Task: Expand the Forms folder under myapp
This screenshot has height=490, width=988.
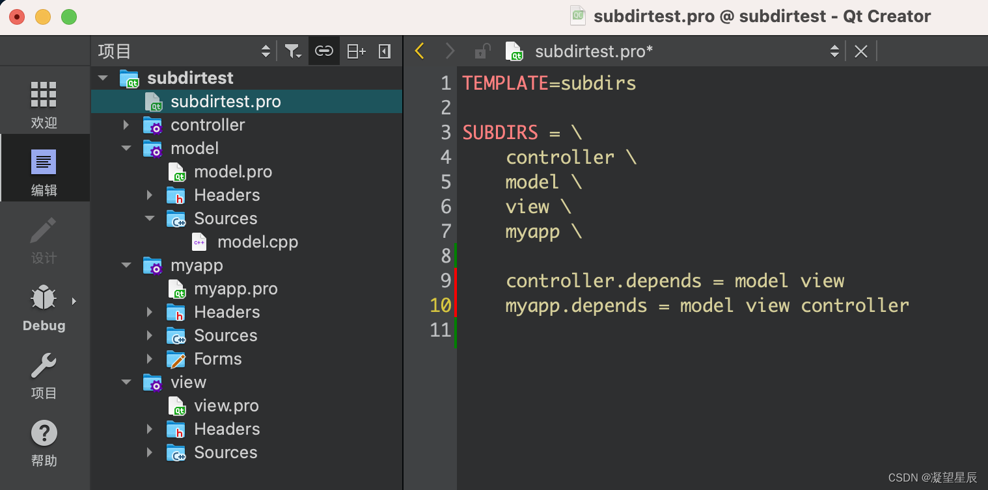Action: coord(149,359)
